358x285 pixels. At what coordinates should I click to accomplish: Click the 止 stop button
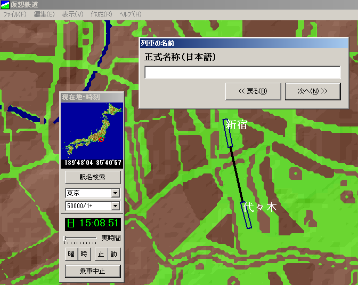[x=101, y=254]
